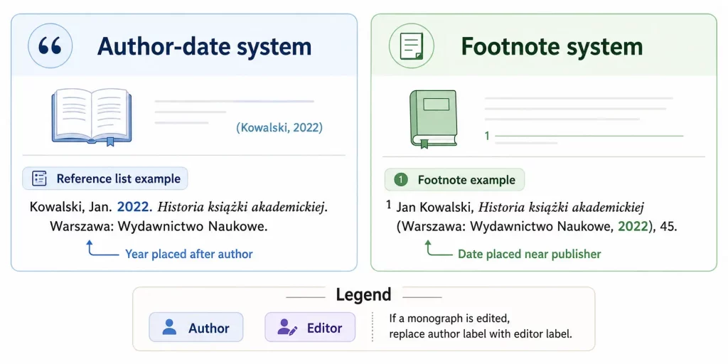Select the Footnote example badge
This screenshot has height=364, width=728.
(454, 180)
